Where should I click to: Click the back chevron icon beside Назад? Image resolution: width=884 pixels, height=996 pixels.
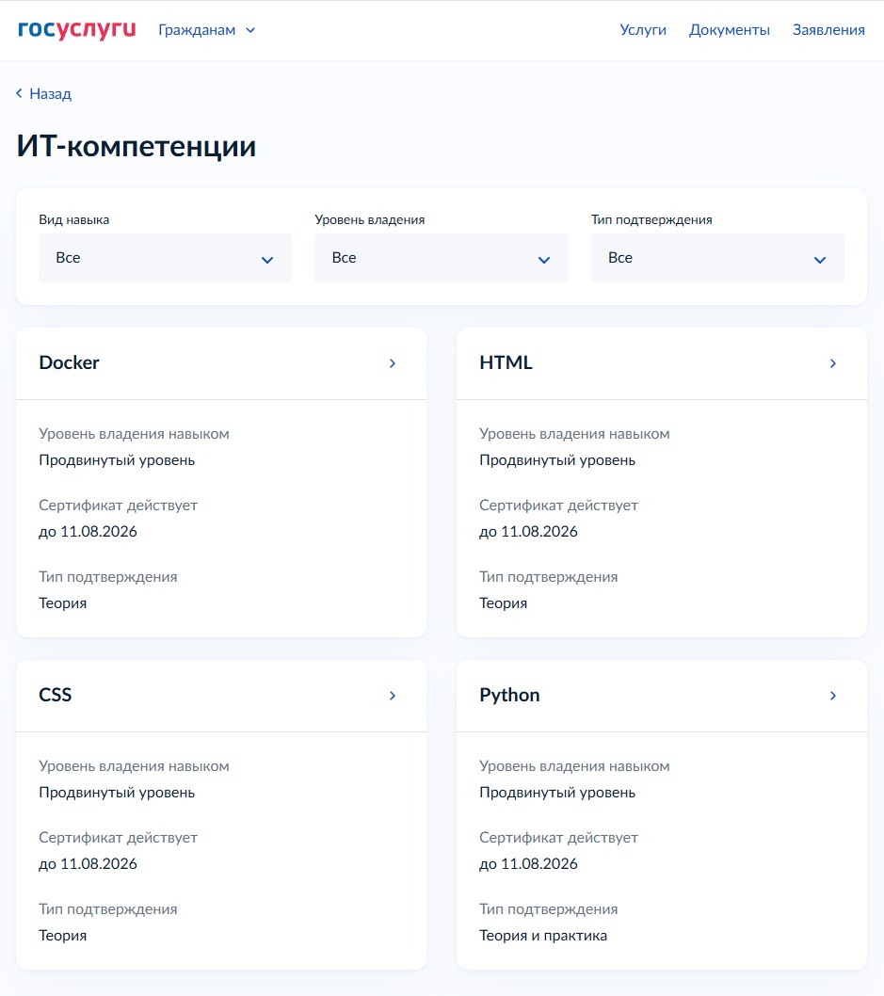19,93
